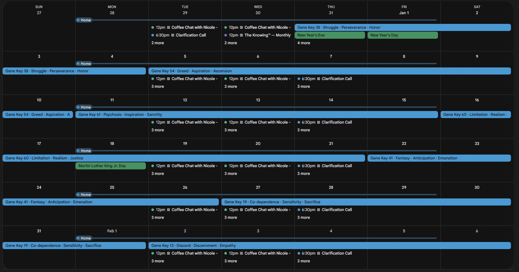The width and height of the screenshot is (519, 272).
Task: Click the Home location icon on Monday Jan 25
Action: (x=78, y=195)
